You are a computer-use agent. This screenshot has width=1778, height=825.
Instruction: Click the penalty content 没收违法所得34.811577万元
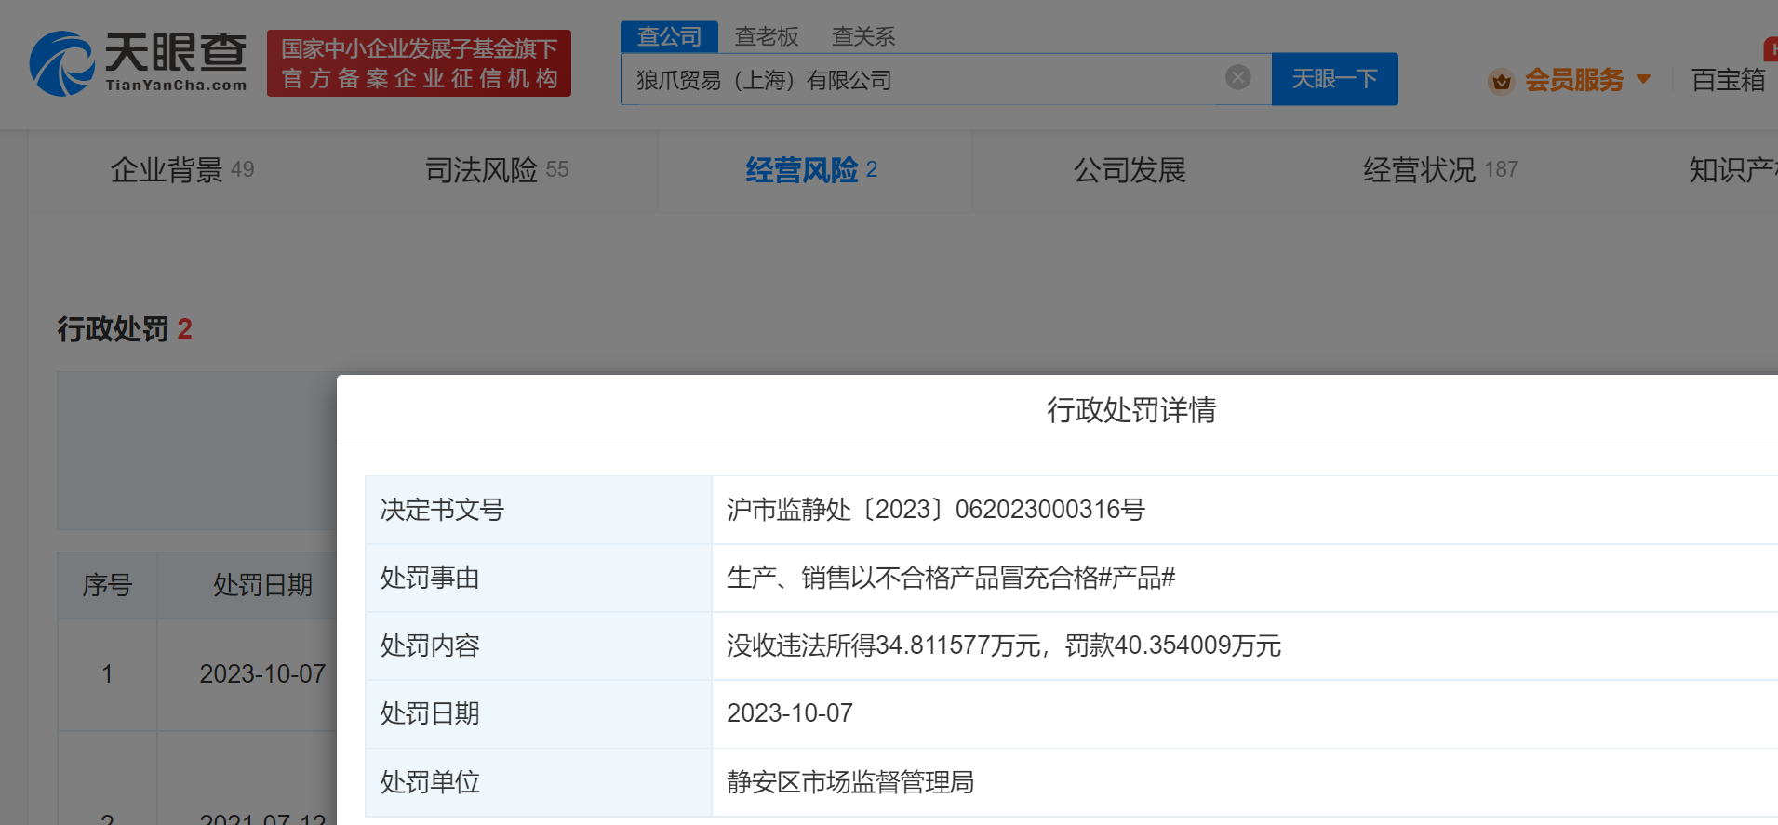tap(883, 645)
